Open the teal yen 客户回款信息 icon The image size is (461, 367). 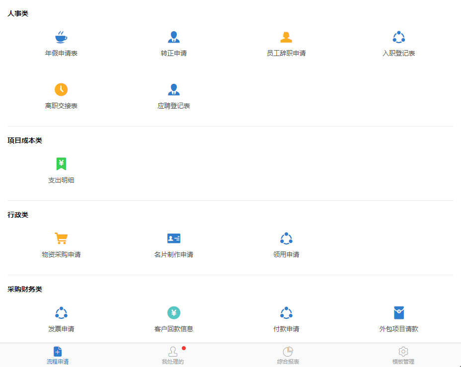[173, 313]
